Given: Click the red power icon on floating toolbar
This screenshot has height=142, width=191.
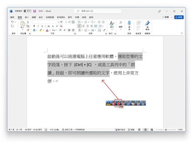Looking at the screenshot, I should point(113,104).
